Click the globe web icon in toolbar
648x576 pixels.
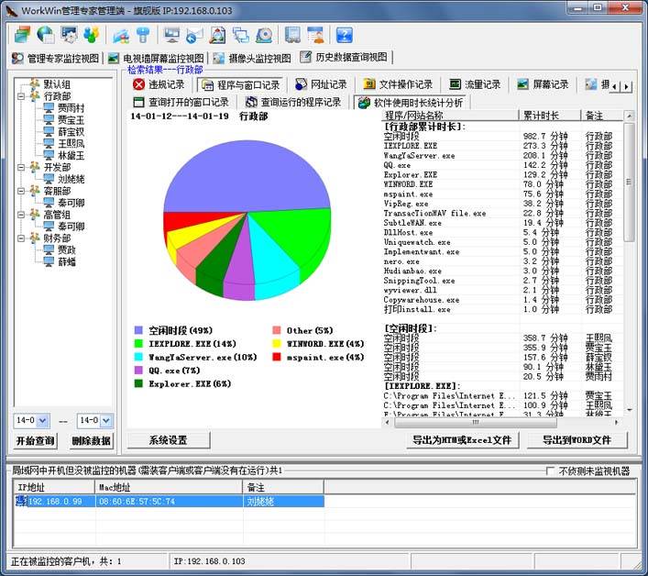(46, 35)
